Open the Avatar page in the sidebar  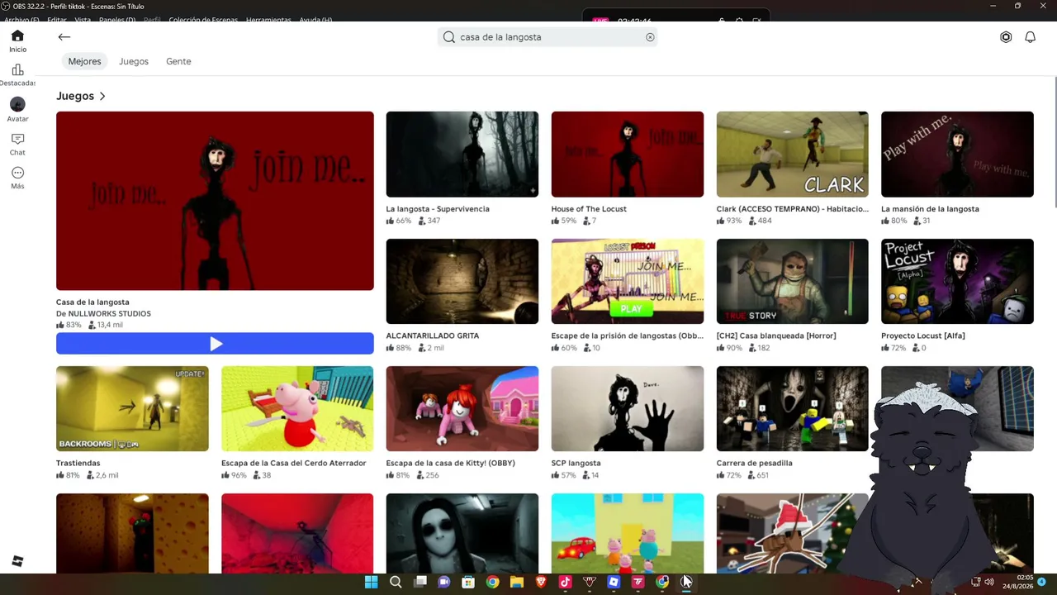point(17,109)
